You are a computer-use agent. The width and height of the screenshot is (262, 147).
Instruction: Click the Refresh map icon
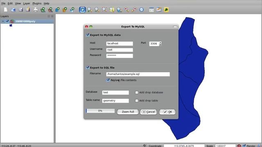[141, 10]
